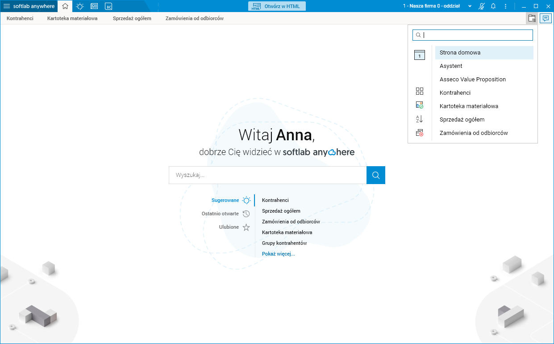Click the grid icon beside Kontrahenci
The image size is (554, 344).
[420, 91]
